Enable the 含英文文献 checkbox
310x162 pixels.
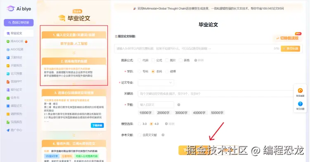coord(140,135)
